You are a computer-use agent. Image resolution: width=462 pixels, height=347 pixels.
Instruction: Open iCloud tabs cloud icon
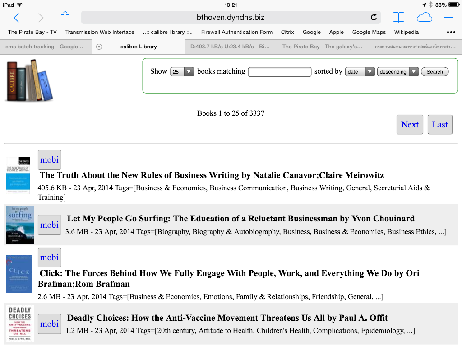pyautogui.click(x=424, y=18)
